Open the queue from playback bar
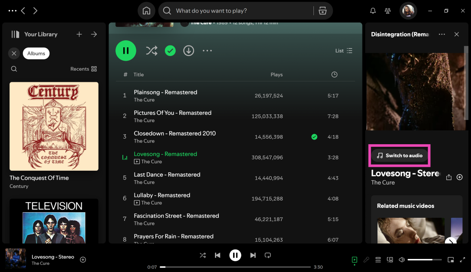The width and height of the screenshot is (471, 272). (378, 260)
